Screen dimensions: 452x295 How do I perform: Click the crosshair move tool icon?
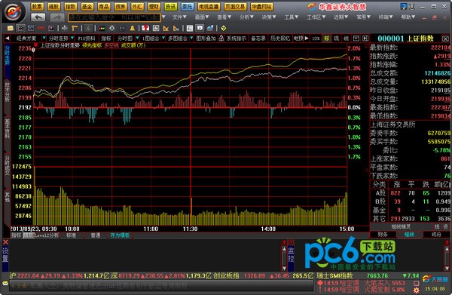(65, 28)
